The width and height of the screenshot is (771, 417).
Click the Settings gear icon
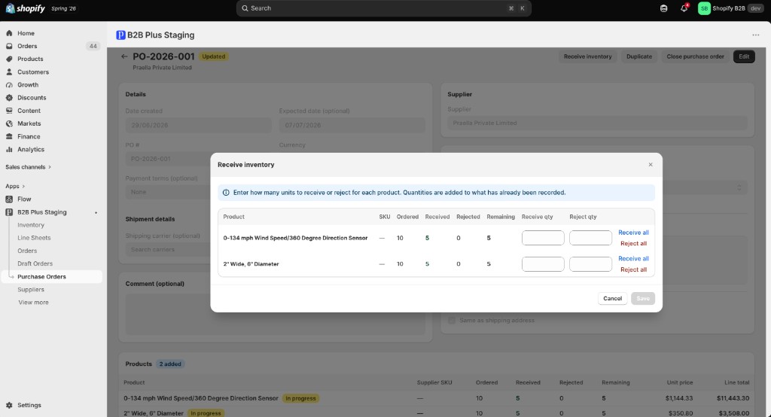coord(9,405)
